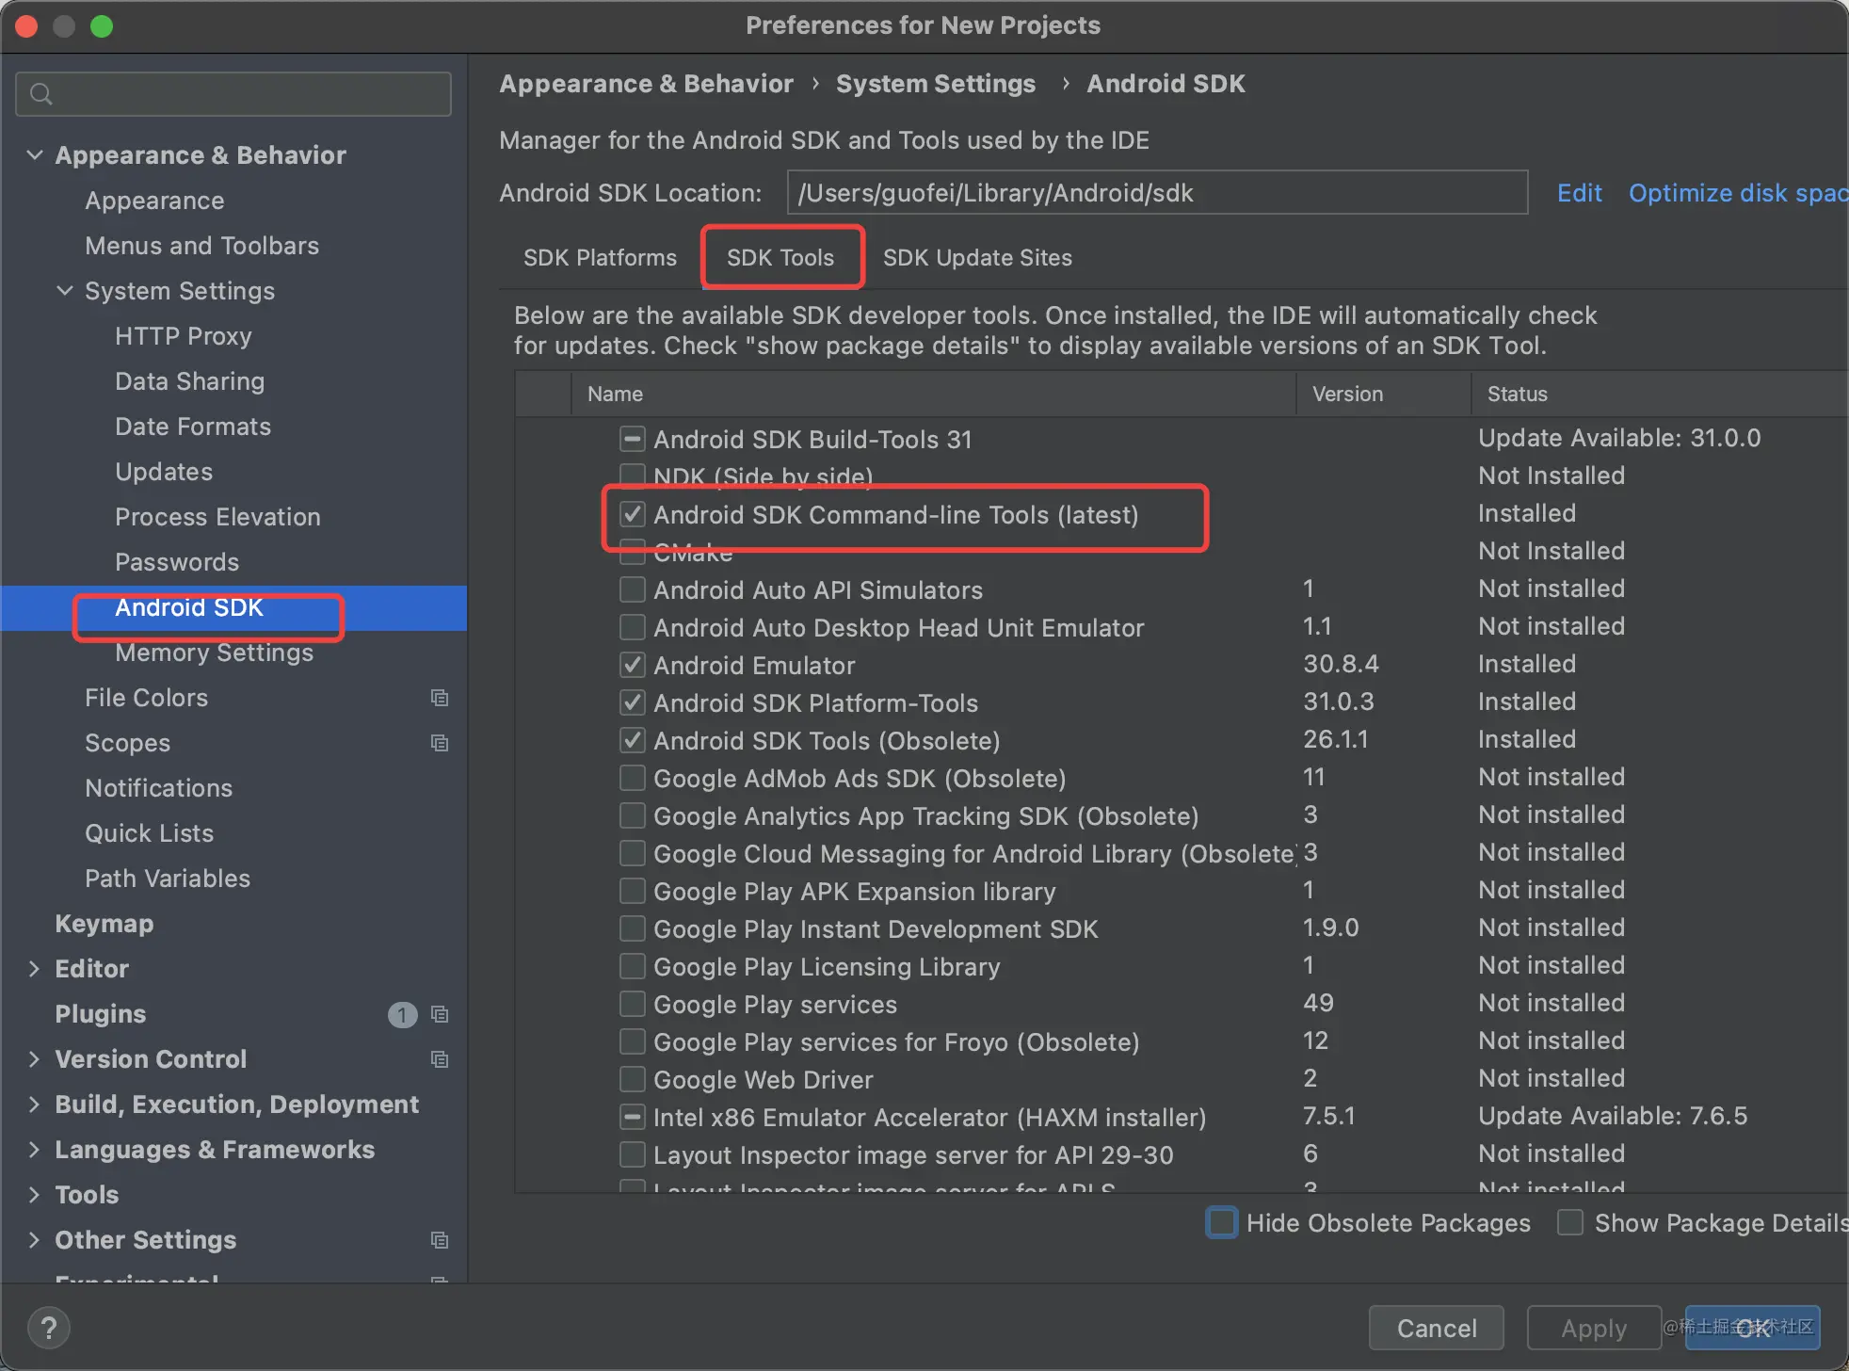The height and width of the screenshot is (1371, 1849).
Task: Switch to SDK Platforms tab
Action: (x=600, y=258)
